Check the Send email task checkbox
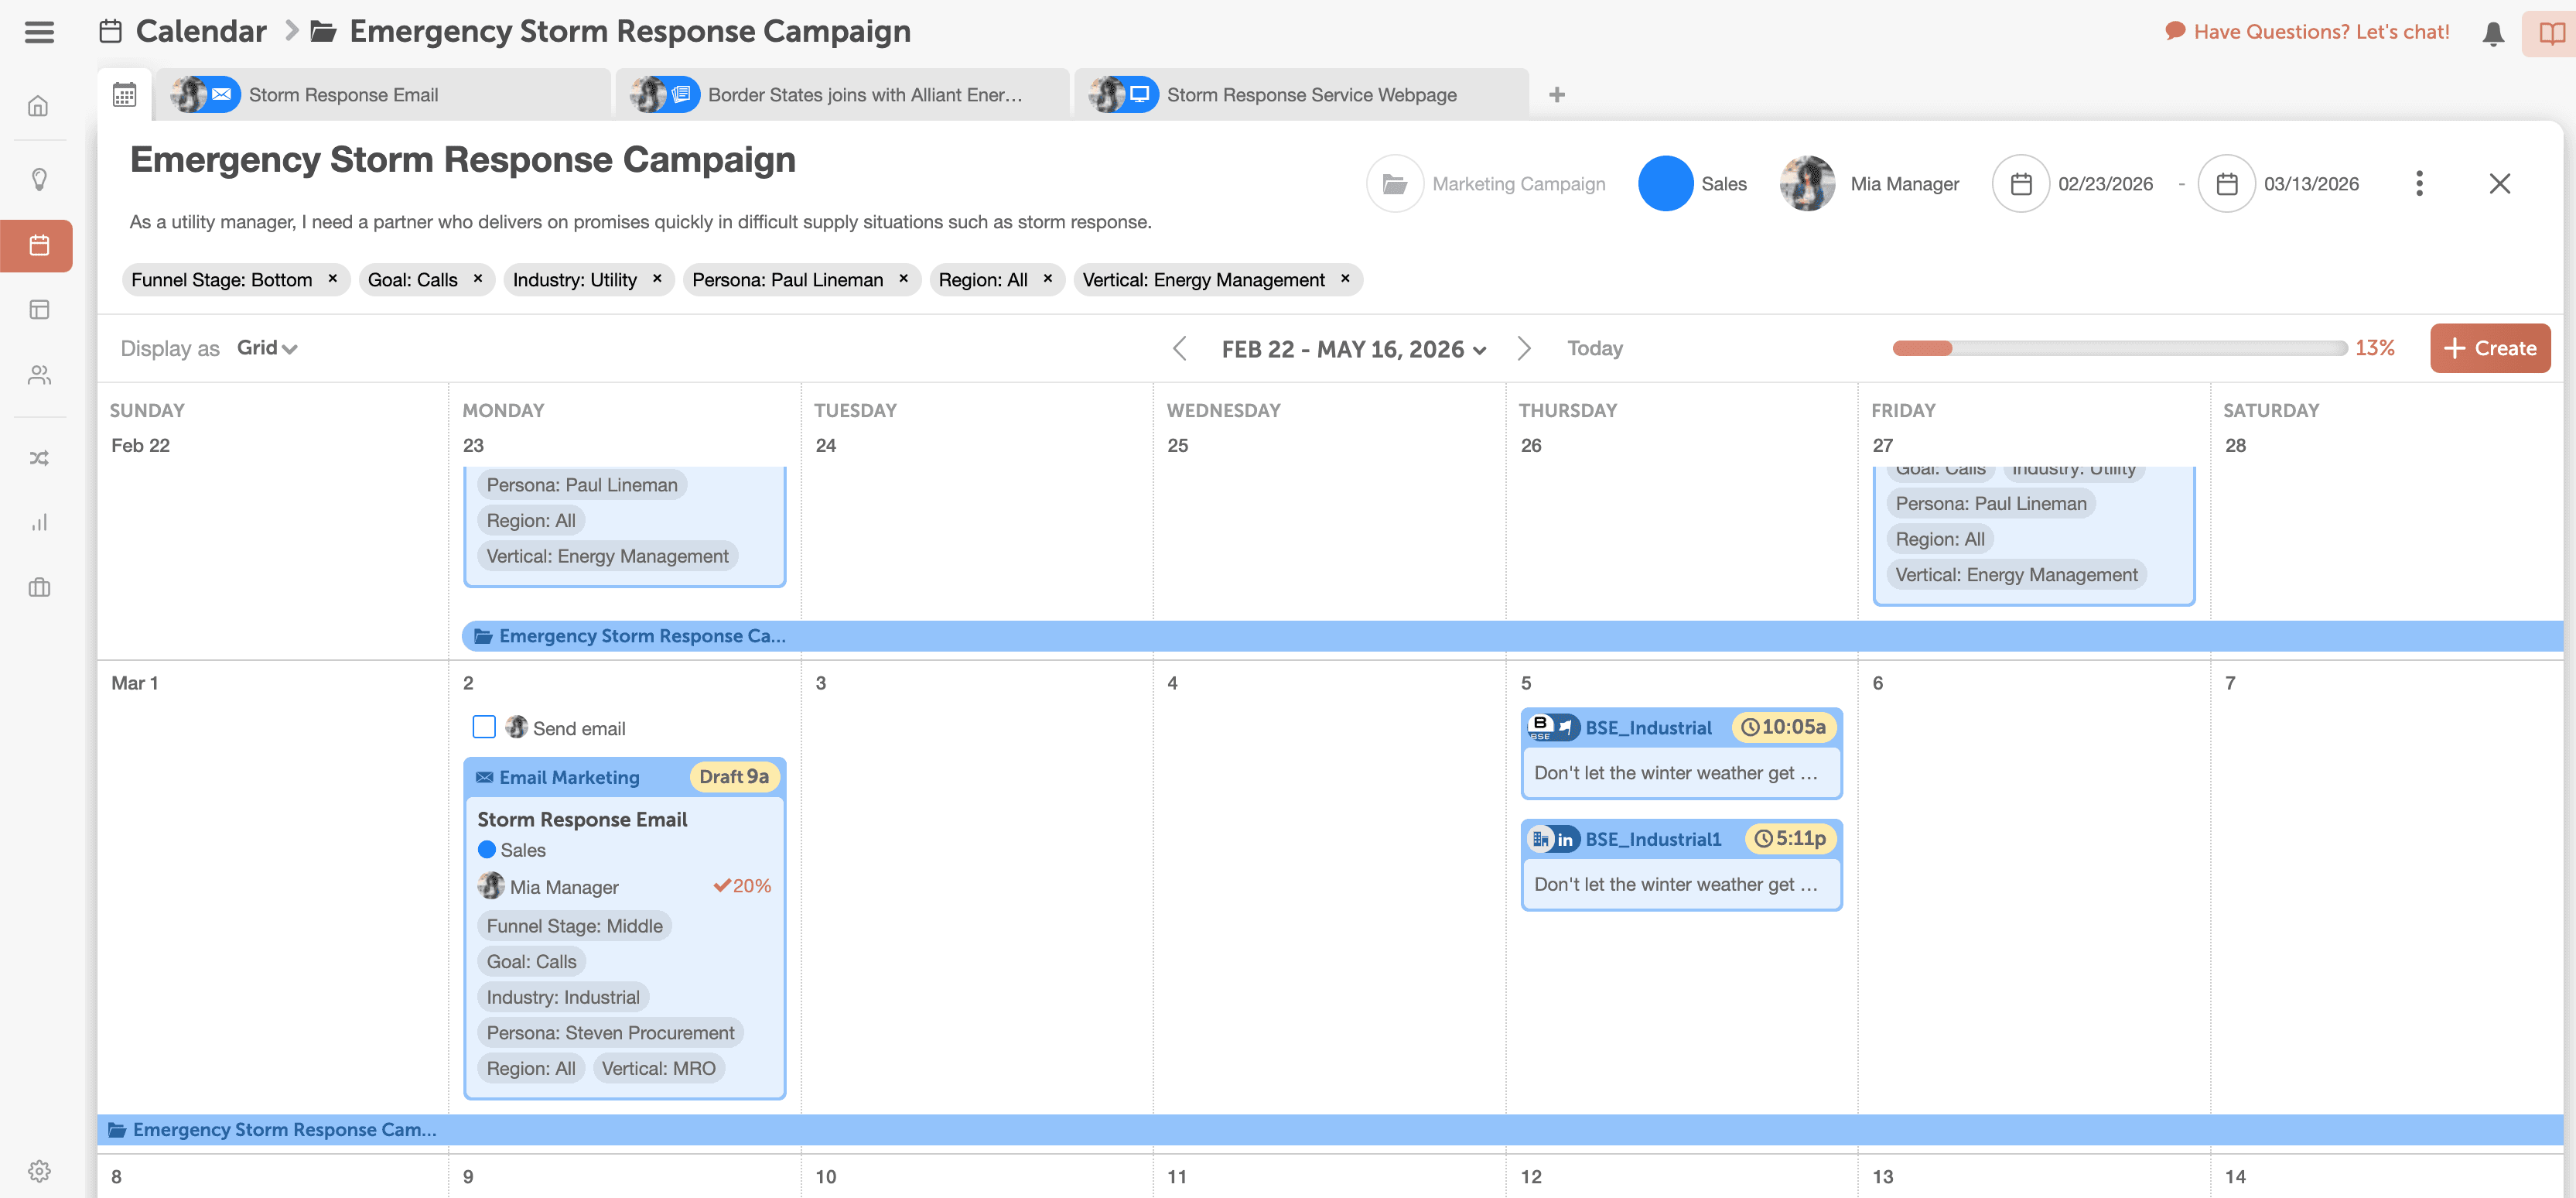This screenshot has height=1198, width=2576. tap(484, 727)
